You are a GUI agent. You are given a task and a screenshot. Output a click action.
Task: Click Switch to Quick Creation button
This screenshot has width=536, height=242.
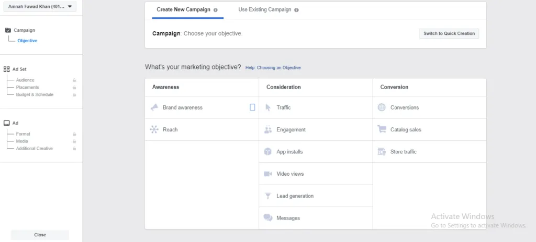[449, 33]
